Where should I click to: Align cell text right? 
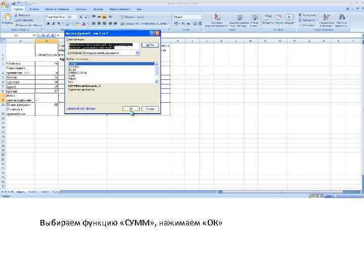point(105,23)
